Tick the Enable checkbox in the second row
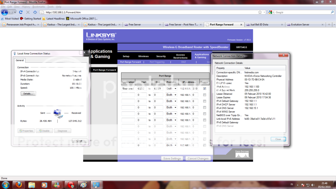 tap(205, 95)
